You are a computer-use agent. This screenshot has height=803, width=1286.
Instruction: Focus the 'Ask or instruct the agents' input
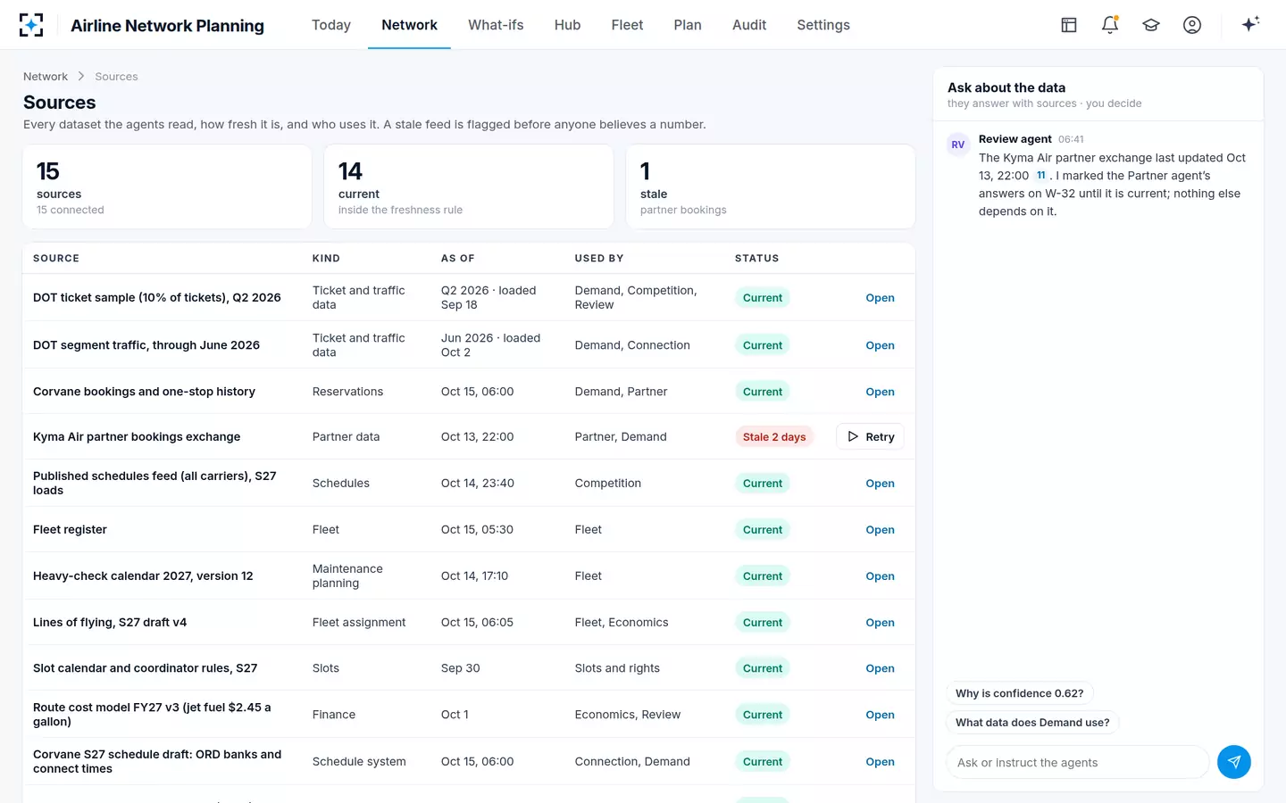1077,763
